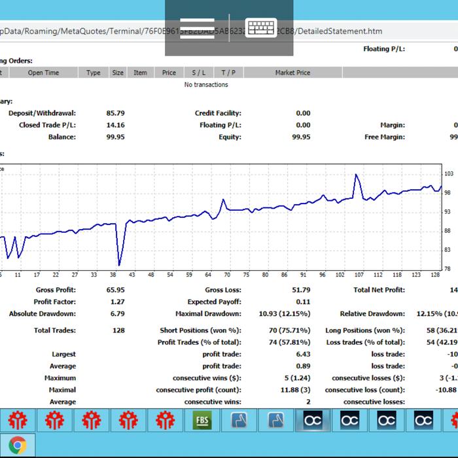The height and width of the screenshot is (458, 458).
Task: Click the Price column header
Action: pyautogui.click(x=169, y=73)
